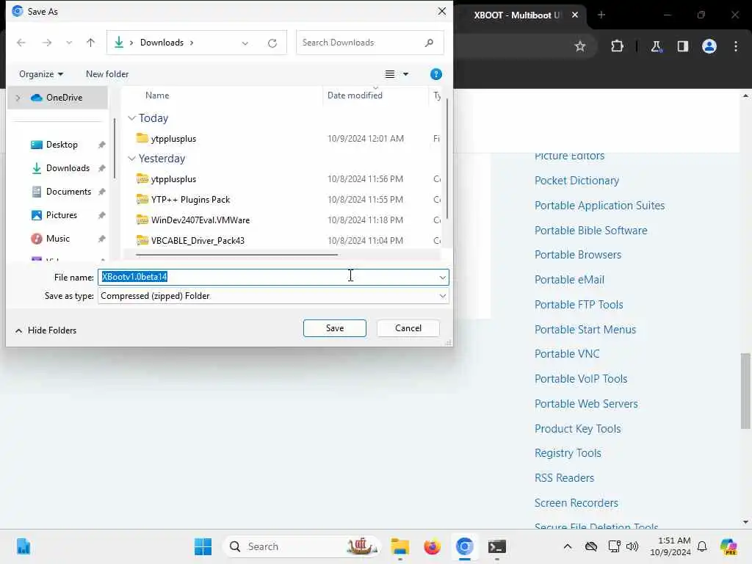Open File Explorer from taskbar
The image size is (752, 564).
coord(399,546)
